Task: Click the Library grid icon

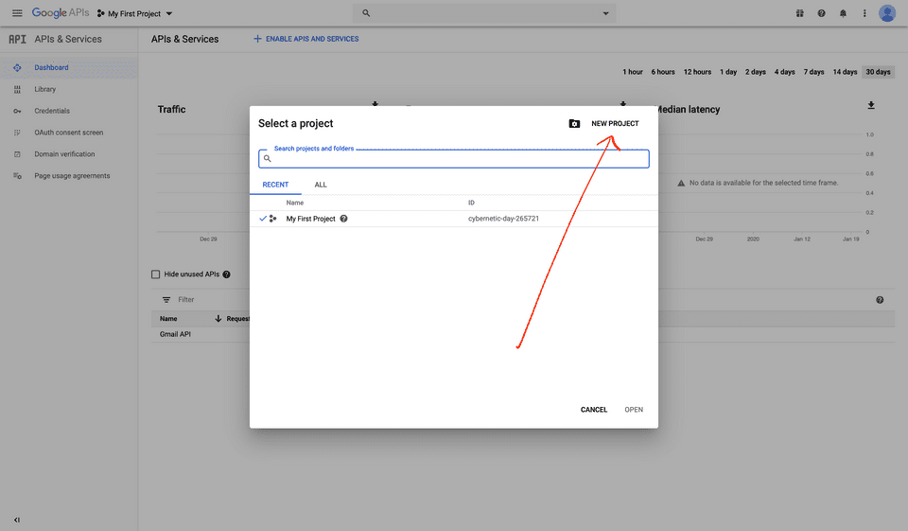Action: [17, 89]
